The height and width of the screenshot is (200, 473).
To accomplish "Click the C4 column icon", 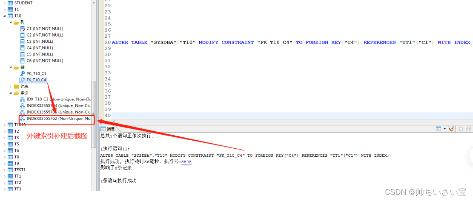I will tap(22, 48).
